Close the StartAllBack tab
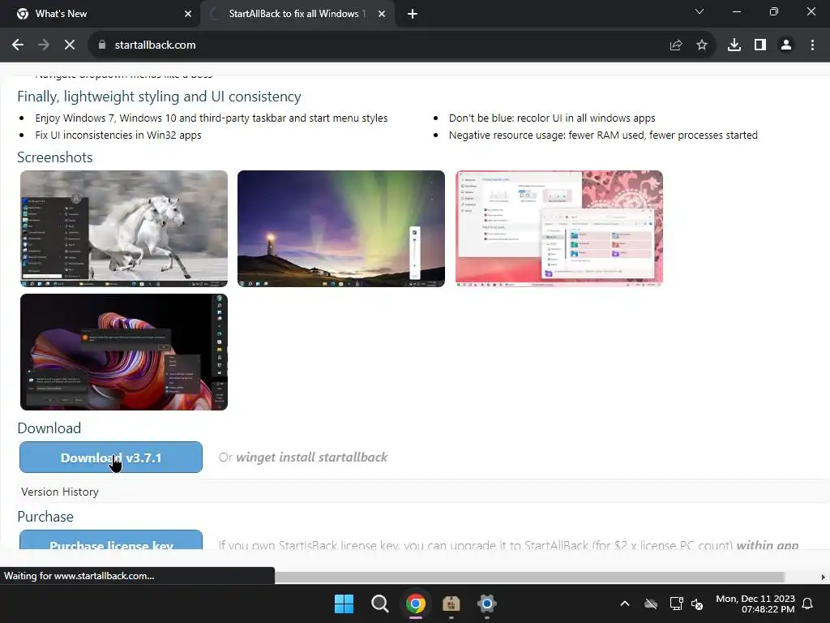This screenshot has height=623, width=830. [382, 14]
